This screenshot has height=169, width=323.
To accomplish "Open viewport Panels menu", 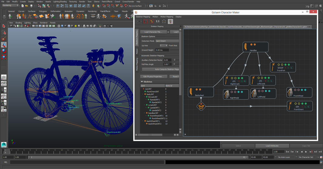I will pos(52,23).
